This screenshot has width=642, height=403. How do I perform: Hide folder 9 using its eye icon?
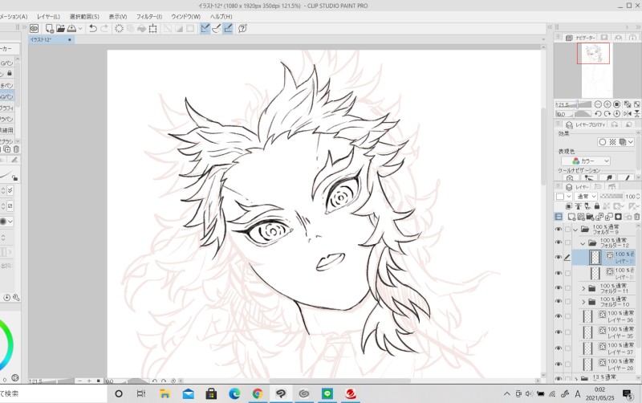pos(559,229)
